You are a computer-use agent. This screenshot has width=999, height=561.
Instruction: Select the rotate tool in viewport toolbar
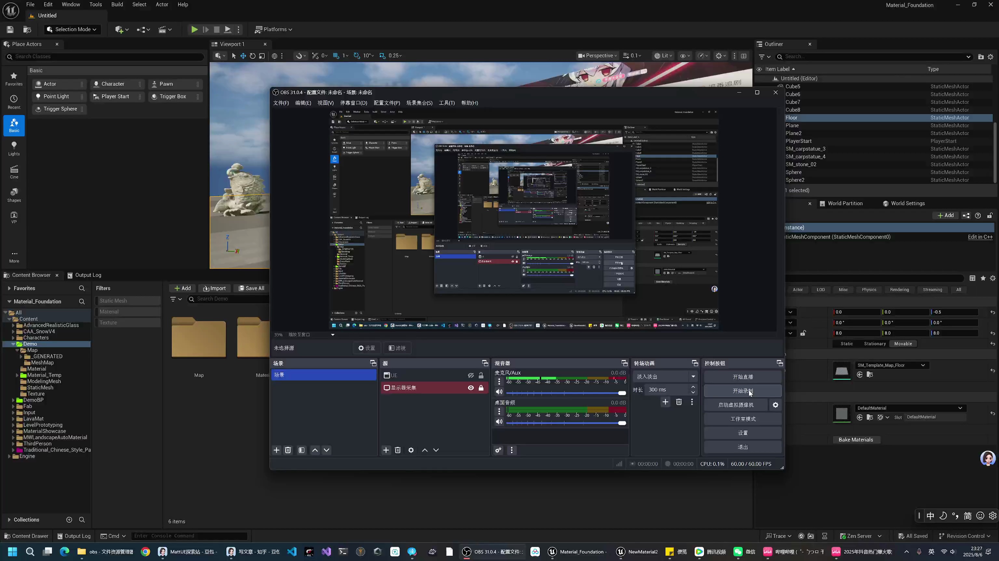click(252, 56)
